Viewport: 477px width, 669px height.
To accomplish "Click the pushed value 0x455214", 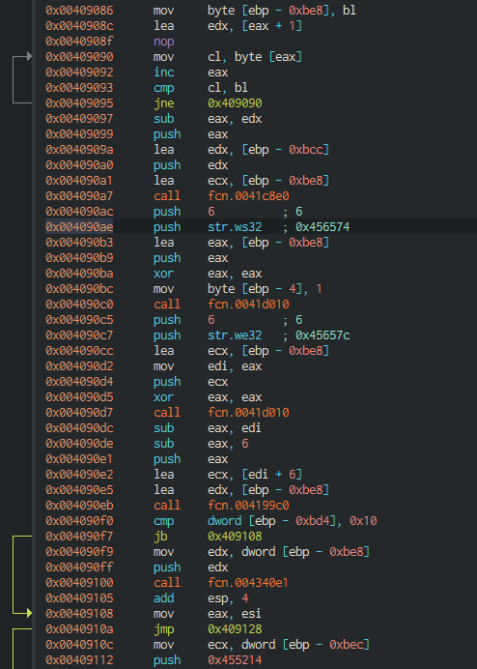I will tap(235, 660).
